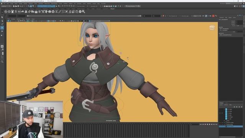245x138 pixels.
Task: Open the frame rate dropdown on range bar
Action: tap(197, 16)
